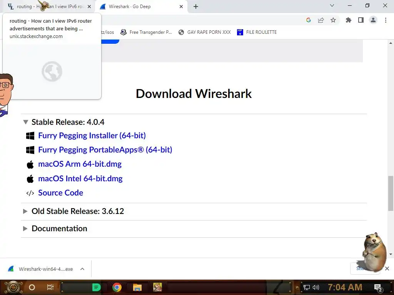
Task: Close the routing stackexchange tab
Action: [89, 7]
